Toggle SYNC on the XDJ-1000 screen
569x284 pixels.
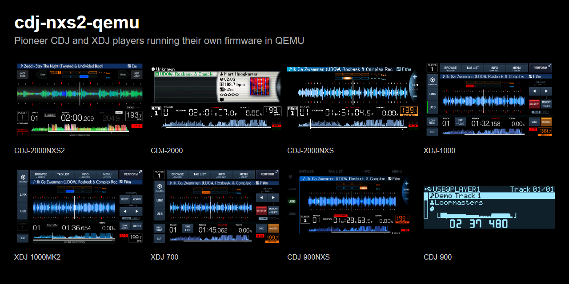pyautogui.click(x=534, y=122)
